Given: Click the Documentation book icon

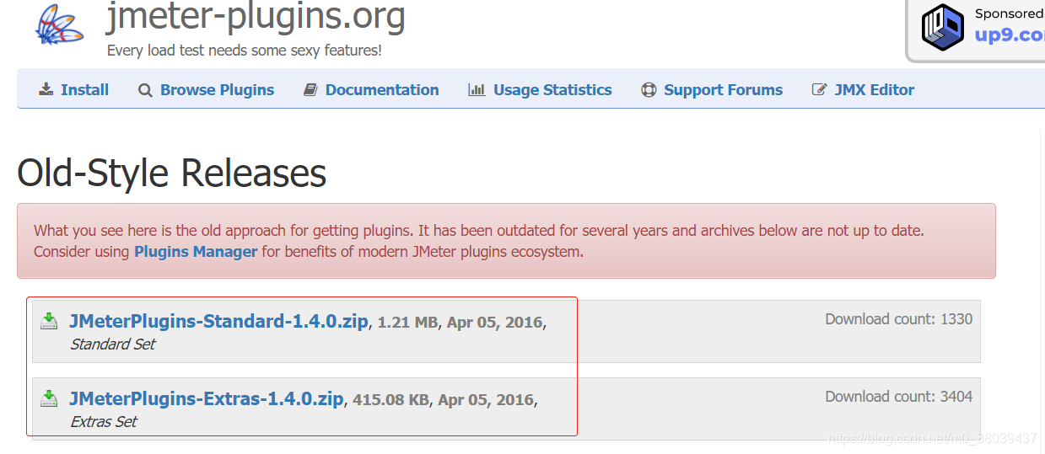Looking at the screenshot, I should tap(310, 90).
